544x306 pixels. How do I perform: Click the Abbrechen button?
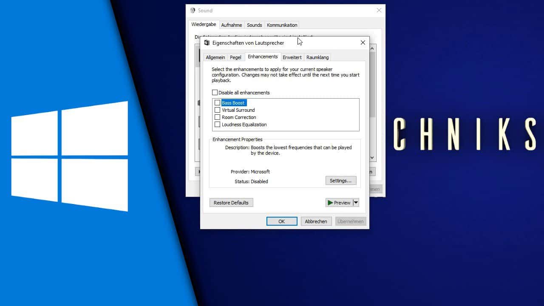tap(316, 221)
